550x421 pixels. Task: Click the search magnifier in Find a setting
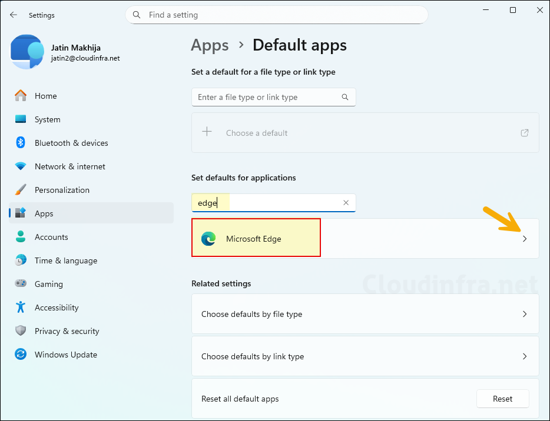click(x=137, y=15)
